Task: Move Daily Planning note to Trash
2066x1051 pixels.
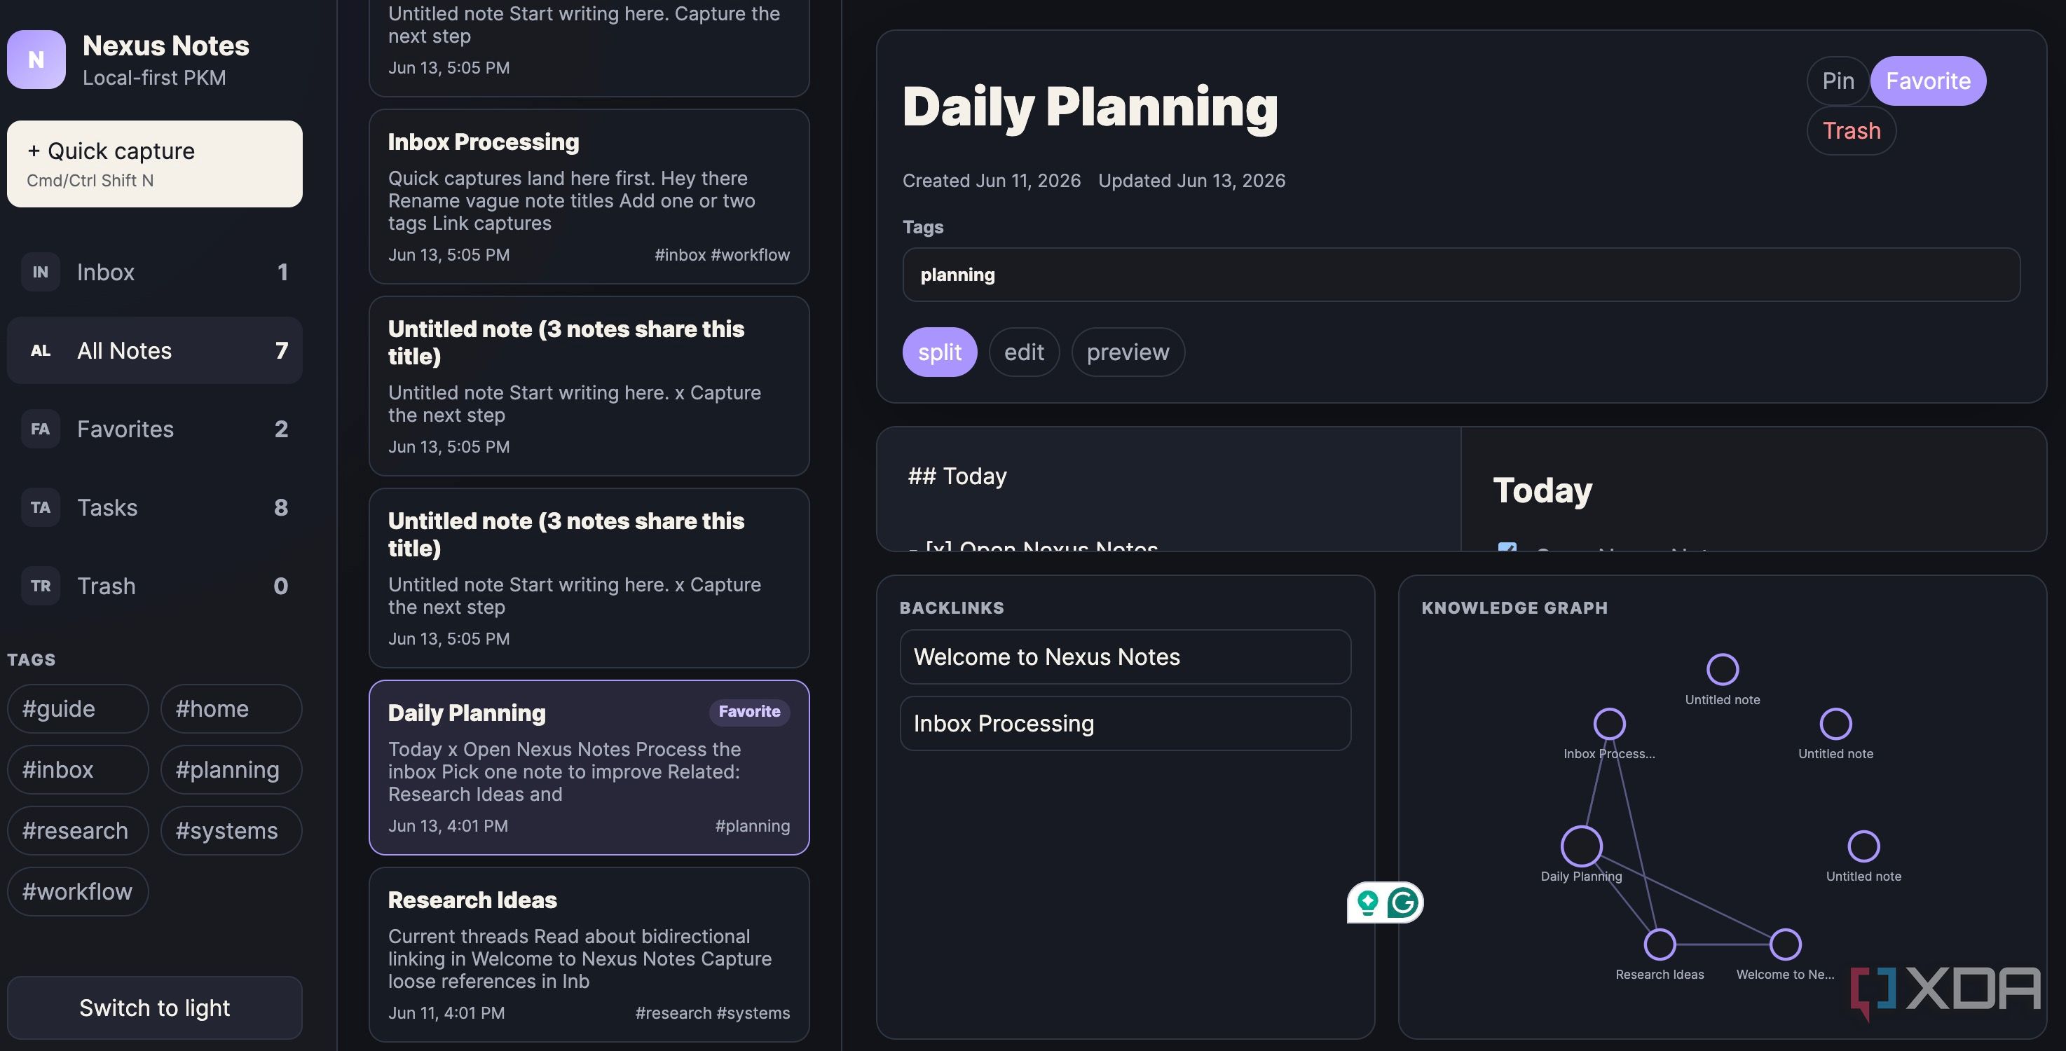Action: click(1851, 130)
